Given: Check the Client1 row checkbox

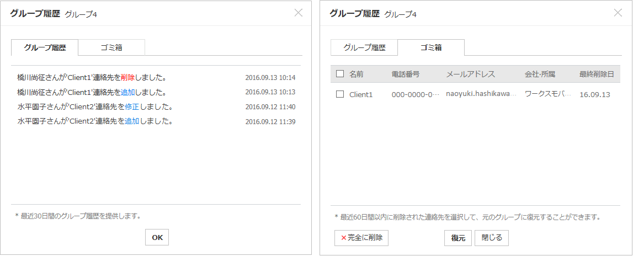Looking at the screenshot, I should click(x=340, y=94).
